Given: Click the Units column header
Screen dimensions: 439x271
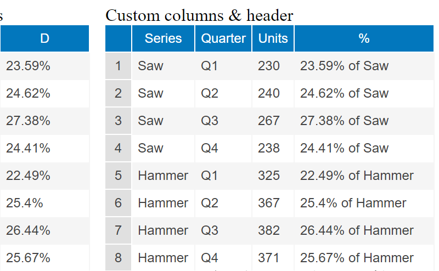Looking at the screenshot, I should 273,38.
